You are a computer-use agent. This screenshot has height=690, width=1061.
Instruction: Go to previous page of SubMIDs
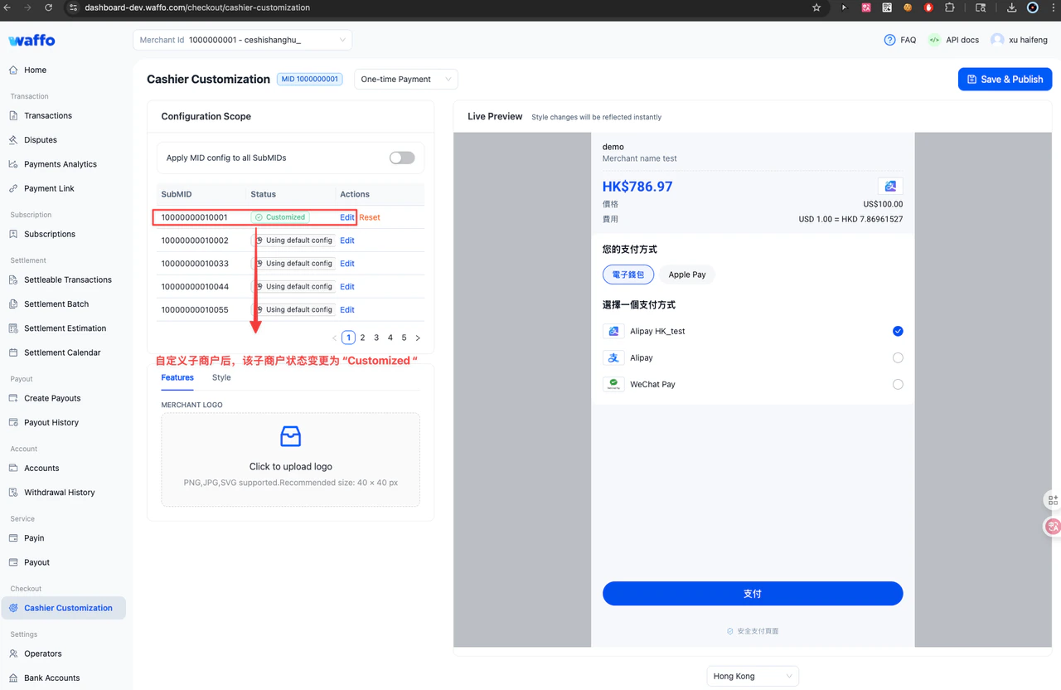point(335,338)
